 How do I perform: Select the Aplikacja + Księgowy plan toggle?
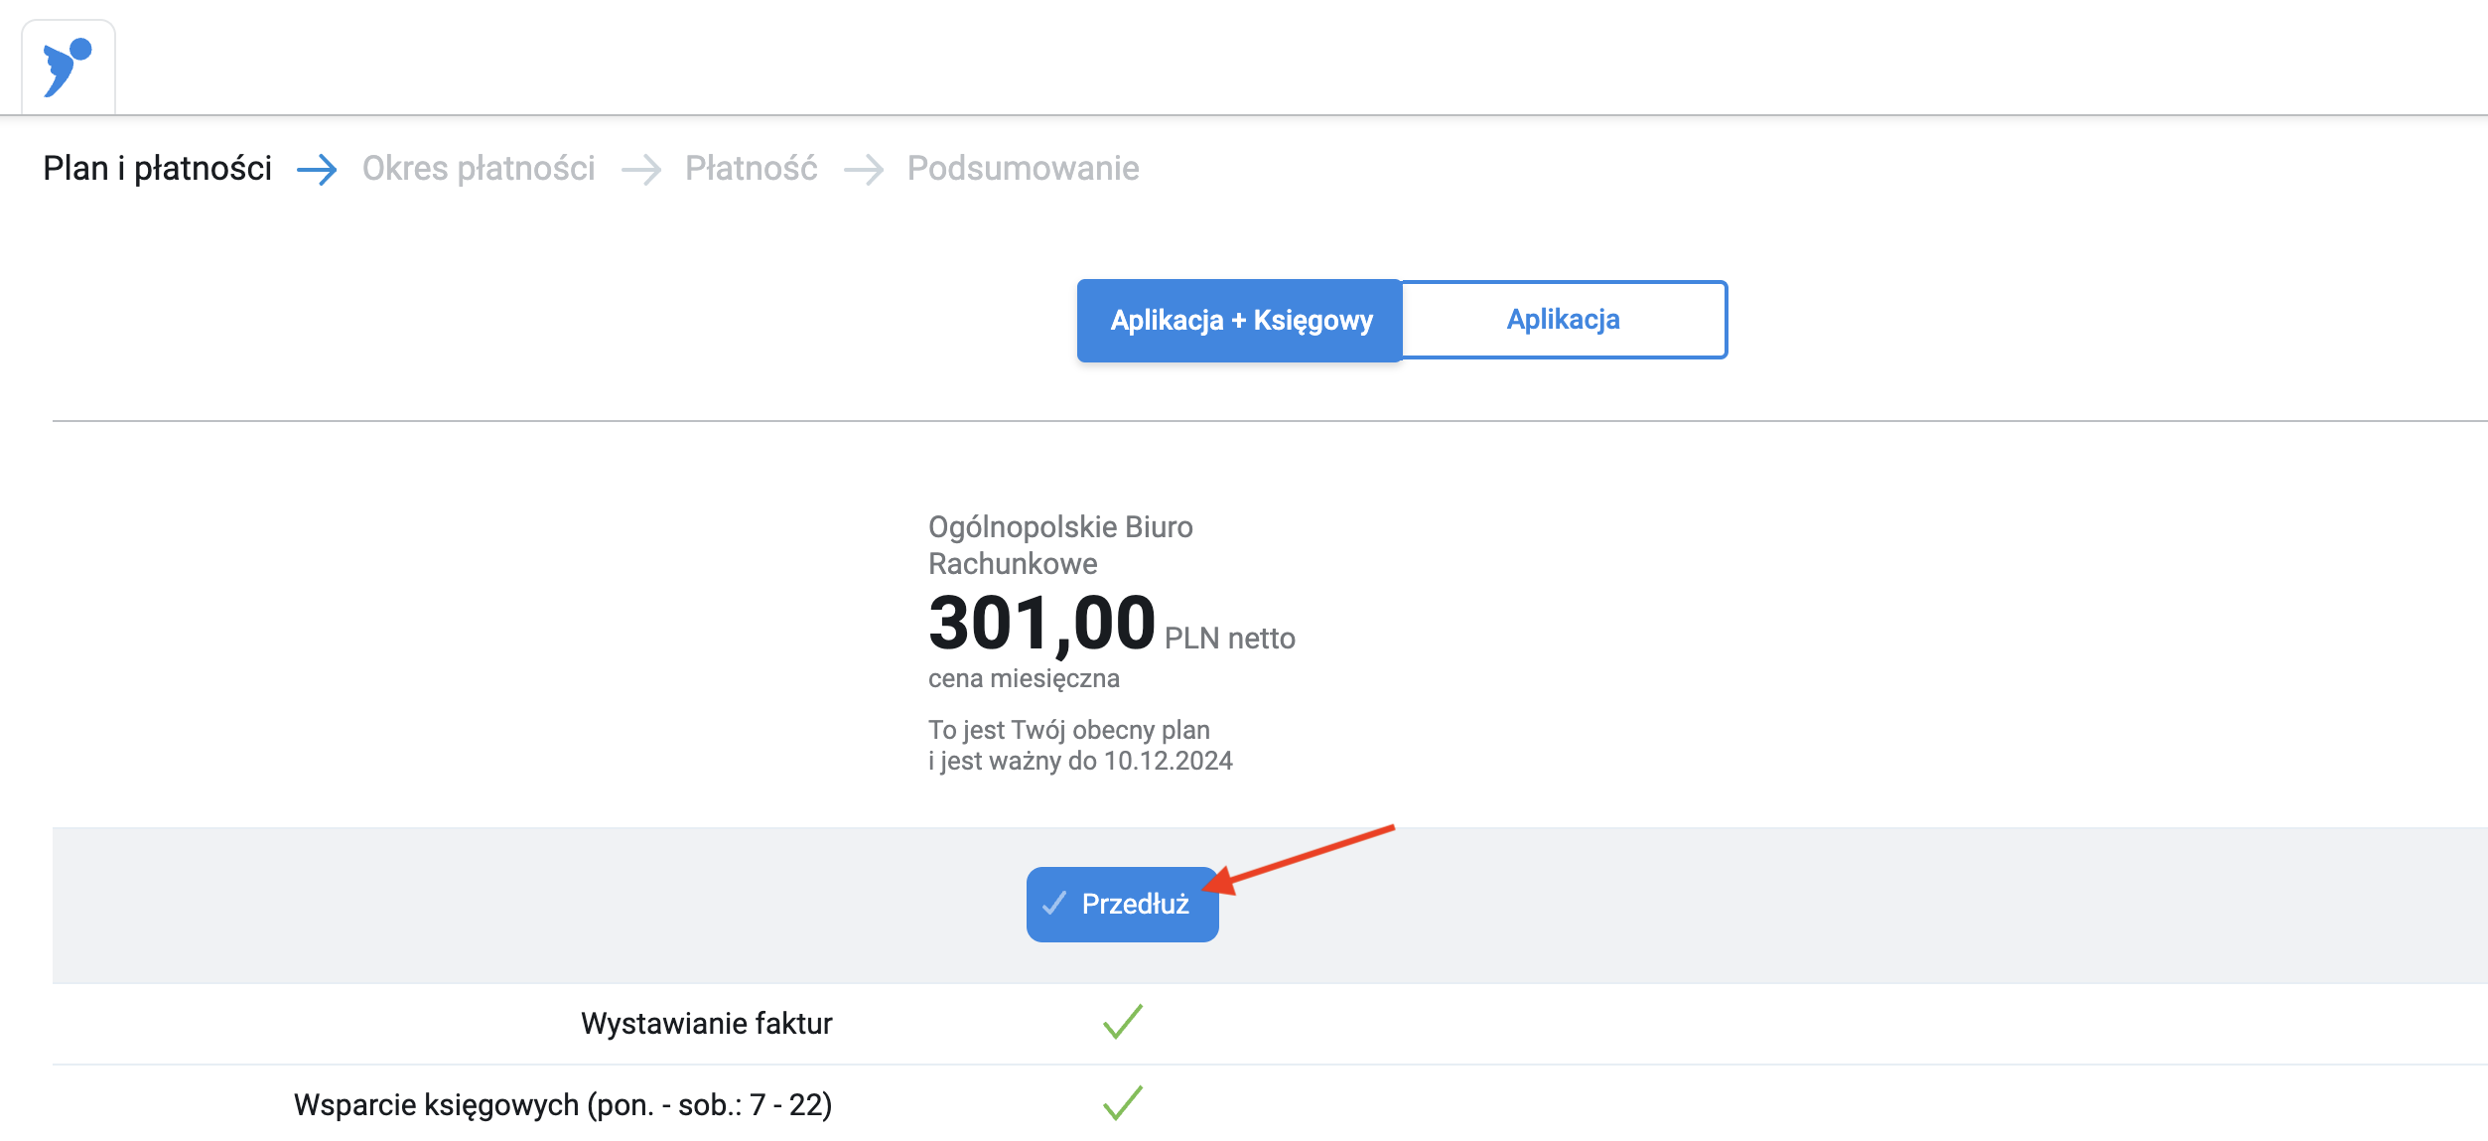1240,321
